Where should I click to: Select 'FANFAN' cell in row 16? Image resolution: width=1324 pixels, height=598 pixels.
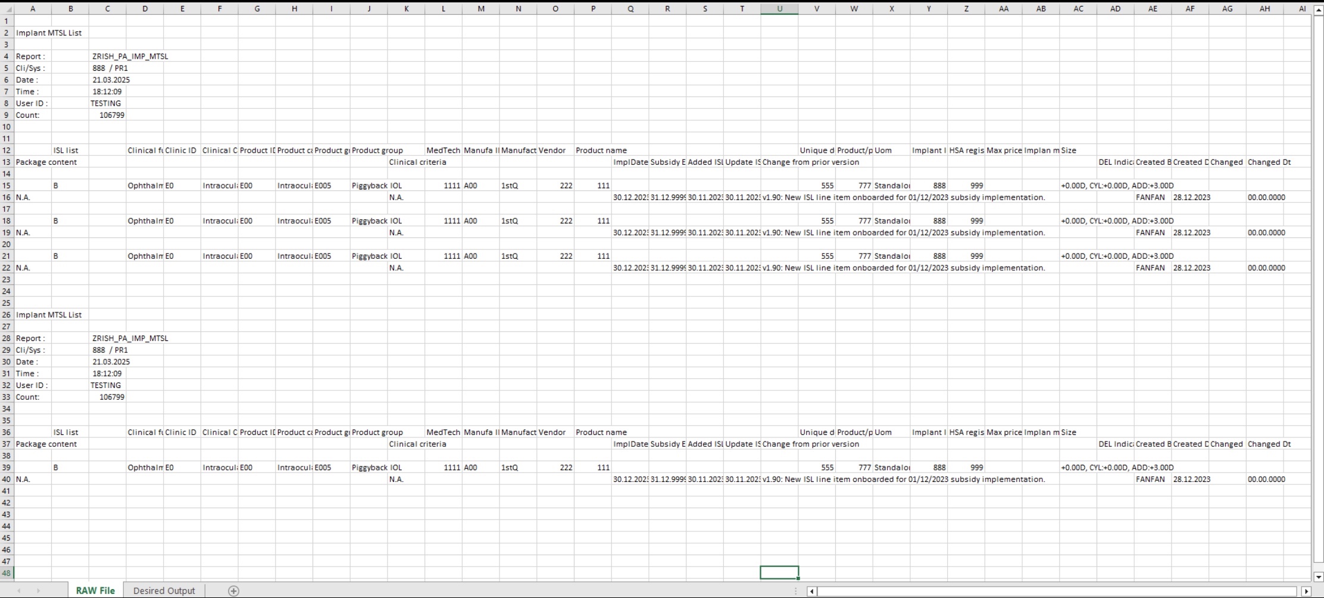1150,198
